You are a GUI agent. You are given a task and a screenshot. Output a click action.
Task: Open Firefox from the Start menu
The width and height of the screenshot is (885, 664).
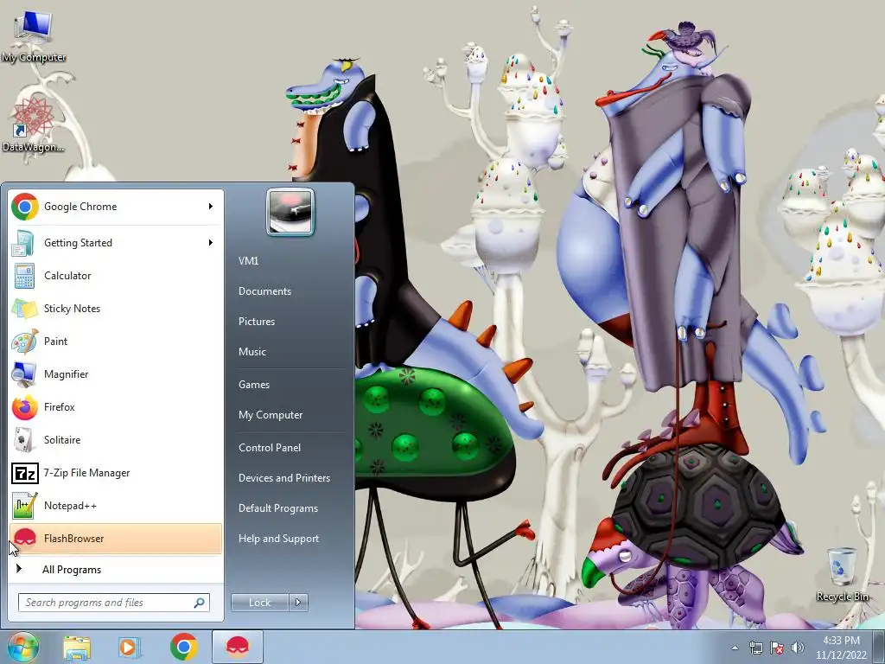[116, 407]
